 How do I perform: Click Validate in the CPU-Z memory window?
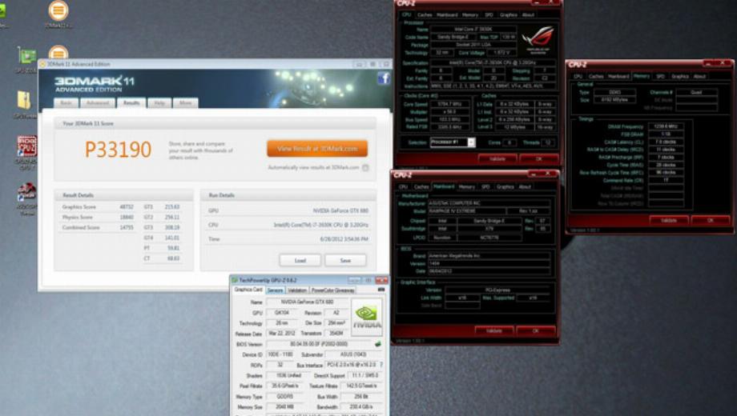669,220
